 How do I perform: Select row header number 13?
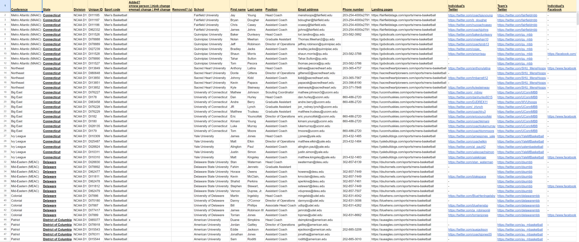point(5,68)
